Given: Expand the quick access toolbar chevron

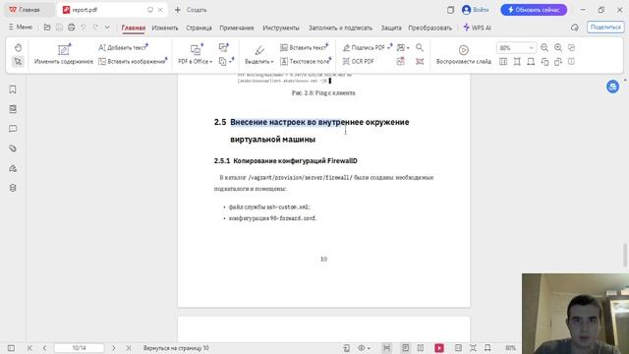Looking at the screenshot, I should [107, 28].
